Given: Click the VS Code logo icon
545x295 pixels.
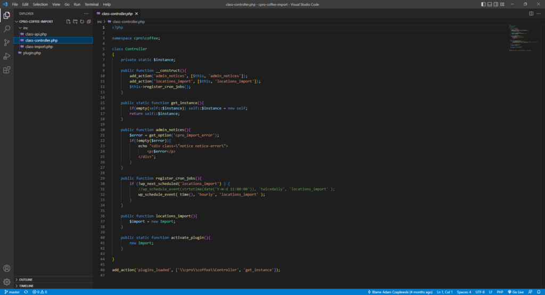Looking at the screenshot, I should coord(5,4).
